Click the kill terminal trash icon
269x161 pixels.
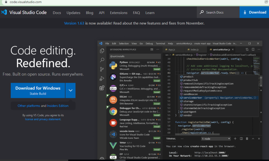[247, 138]
